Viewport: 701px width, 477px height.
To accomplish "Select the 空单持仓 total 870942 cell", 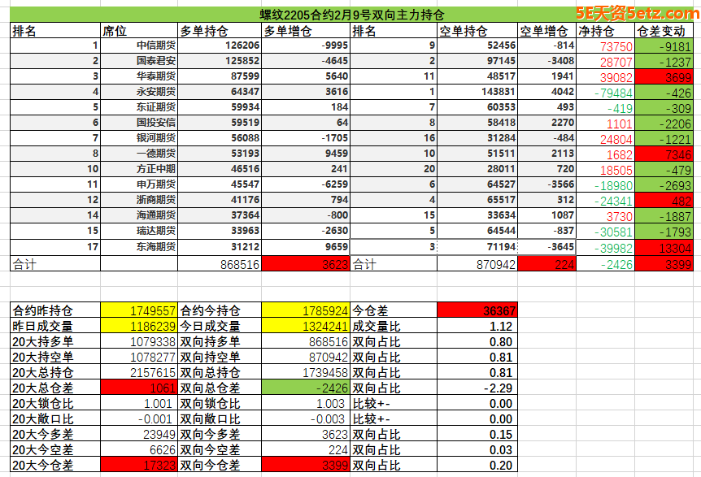I will tap(477, 264).
